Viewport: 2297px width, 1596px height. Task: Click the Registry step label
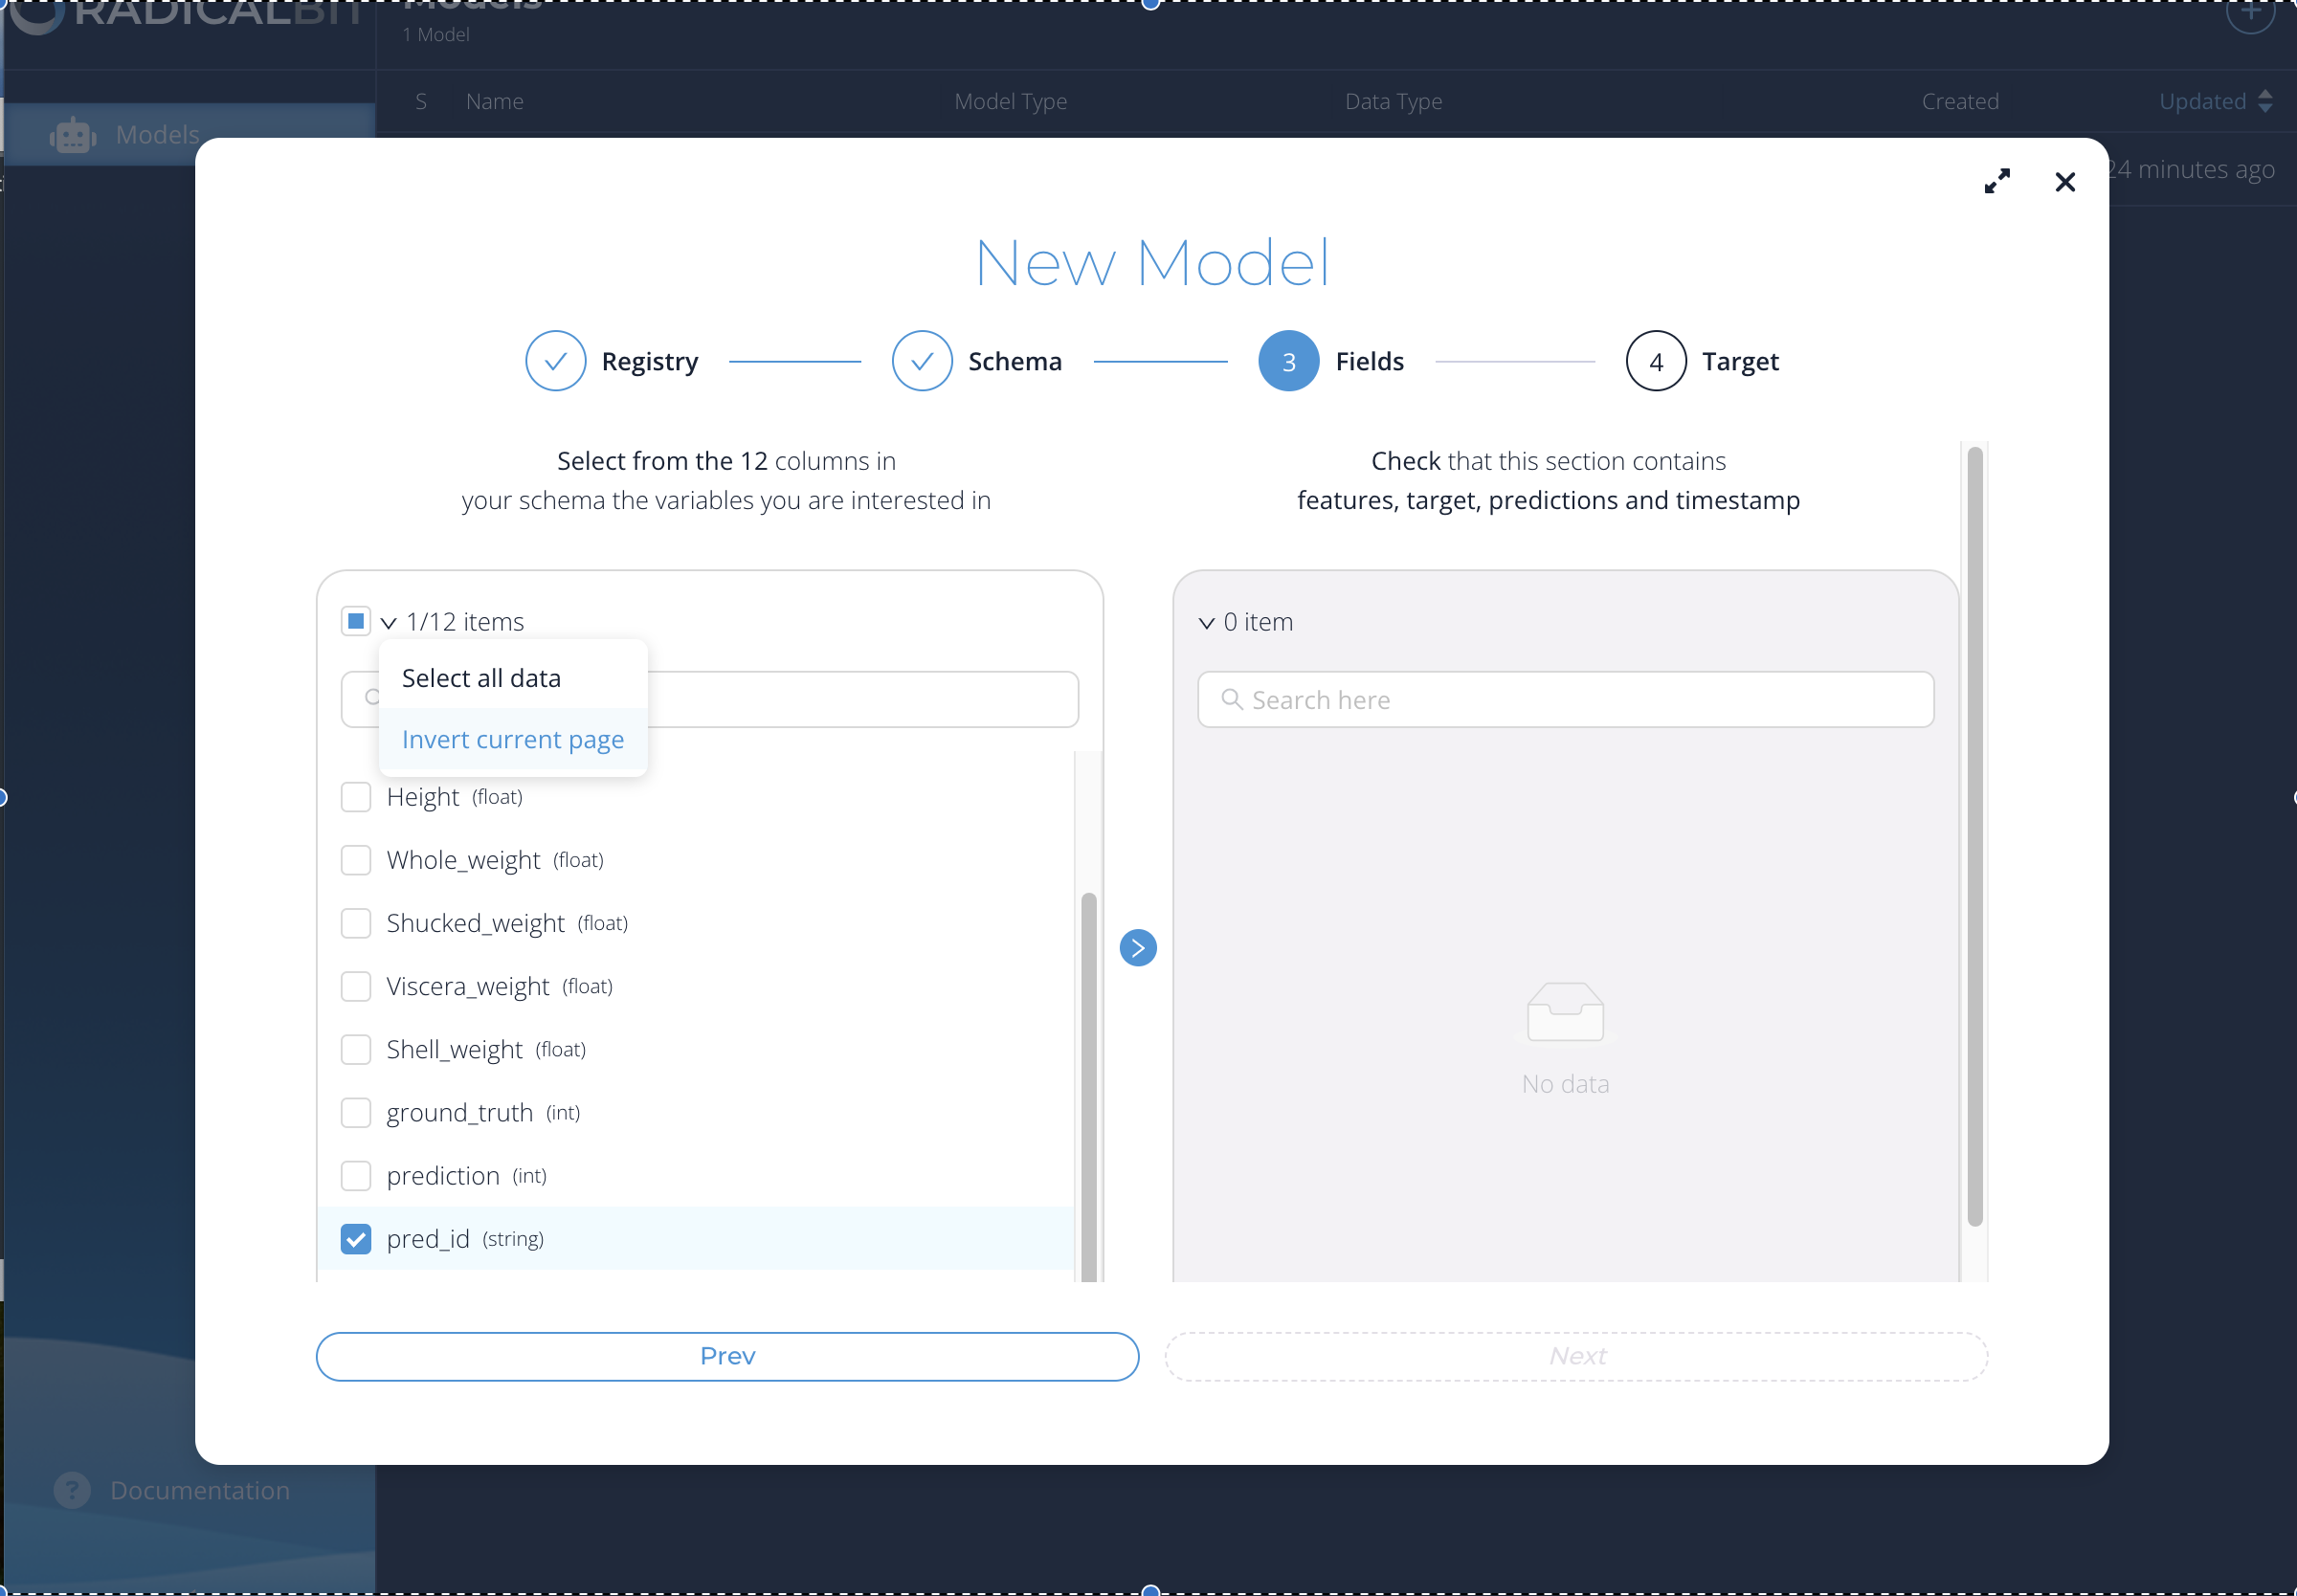coord(649,361)
